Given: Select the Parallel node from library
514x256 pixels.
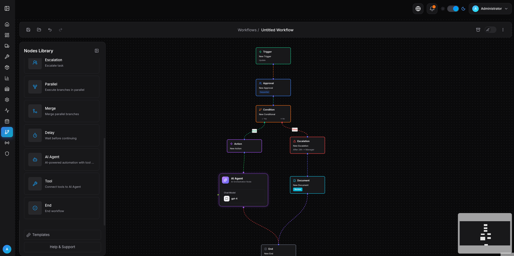Looking at the screenshot, I should click(x=62, y=87).
